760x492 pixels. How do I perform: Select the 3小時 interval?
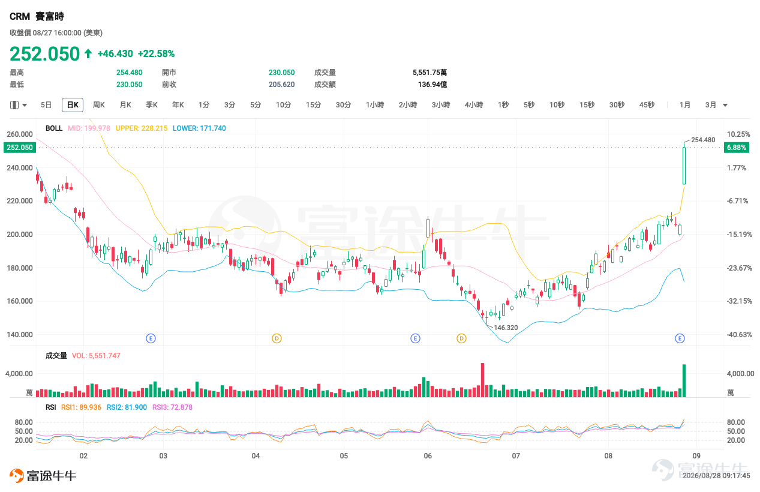tap(441, 105)
